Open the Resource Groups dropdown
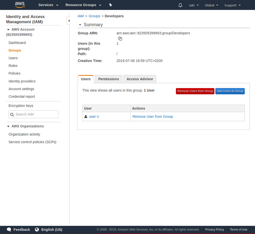This screenshot has width=255, height=234. click(x=83, y=5)
